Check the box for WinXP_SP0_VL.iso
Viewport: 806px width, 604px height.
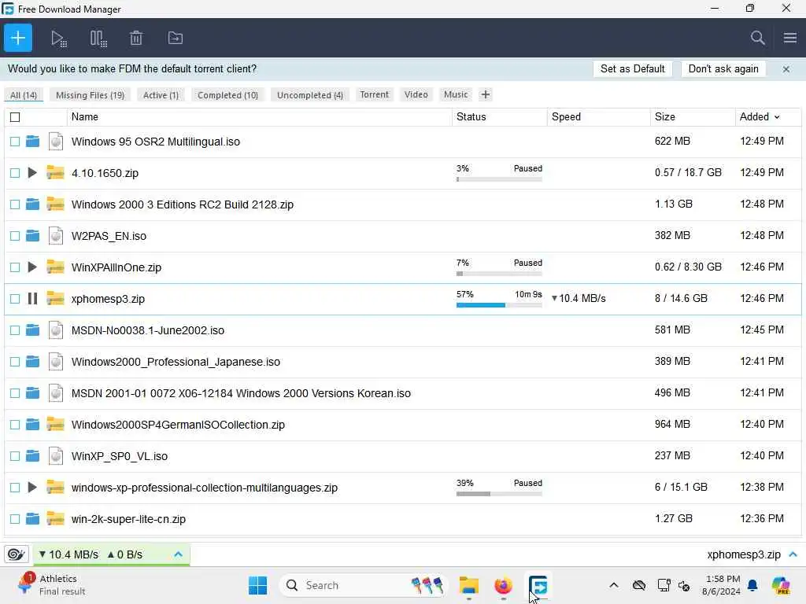point(15,456)
